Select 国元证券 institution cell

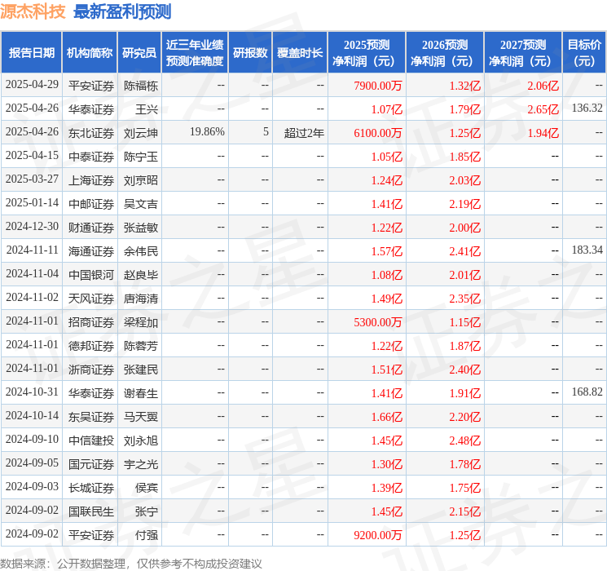click(90, 463)
